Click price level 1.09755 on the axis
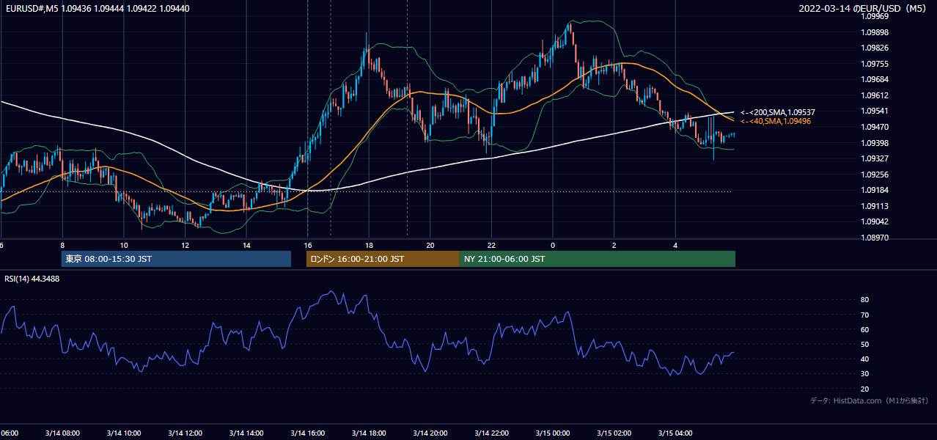The image size is (937, 440). pos(875,64)
